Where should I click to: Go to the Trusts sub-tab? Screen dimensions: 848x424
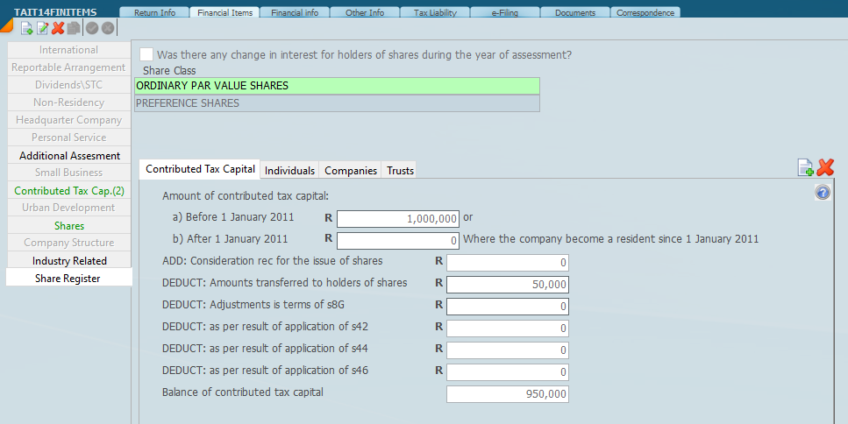click(400, 170)
